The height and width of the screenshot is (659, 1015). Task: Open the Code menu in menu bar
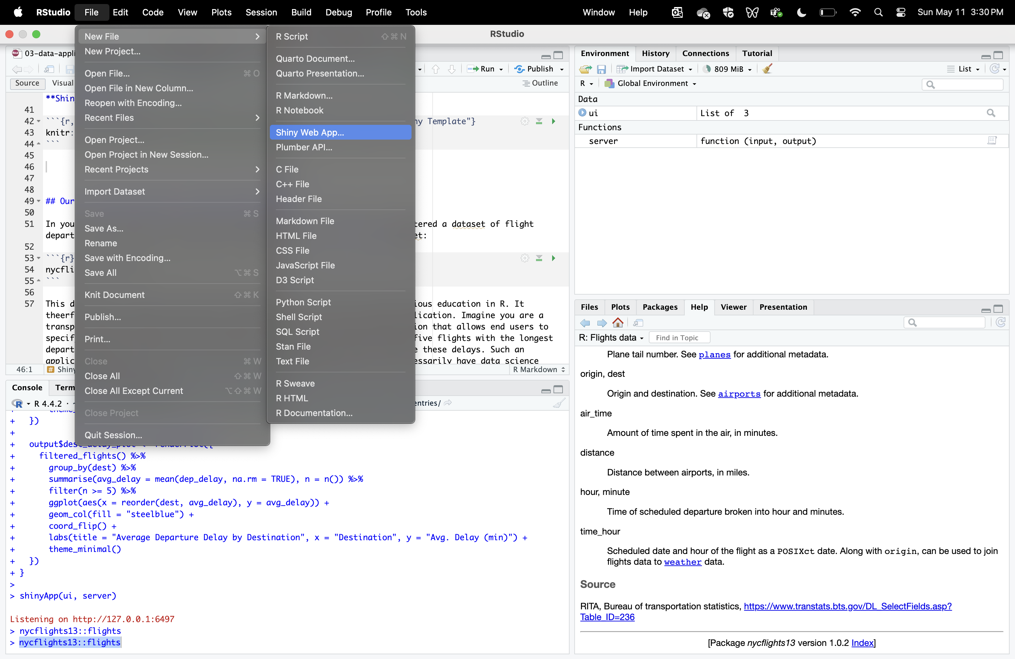153,12
